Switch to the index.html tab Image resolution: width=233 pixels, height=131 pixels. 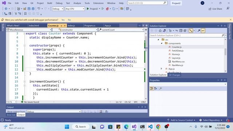(34, 25)
